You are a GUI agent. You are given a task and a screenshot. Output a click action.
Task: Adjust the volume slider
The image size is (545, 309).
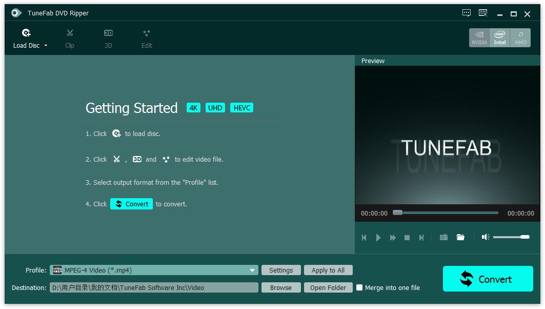511,237
